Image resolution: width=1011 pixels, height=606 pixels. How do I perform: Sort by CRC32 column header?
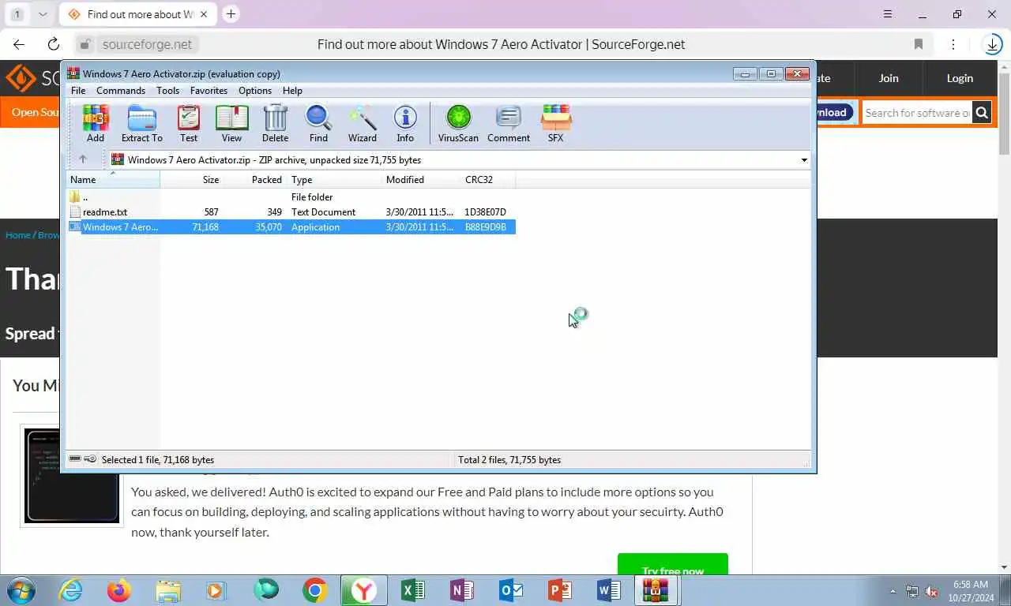(x=488, y=180)
